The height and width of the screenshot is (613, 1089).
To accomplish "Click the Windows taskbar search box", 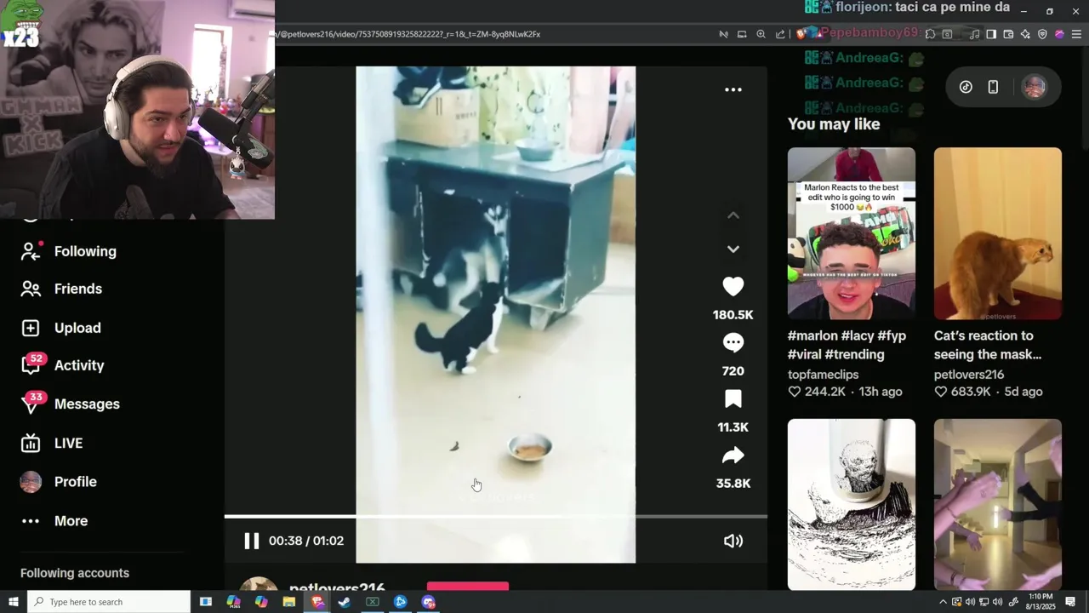I will coord(109,602).
